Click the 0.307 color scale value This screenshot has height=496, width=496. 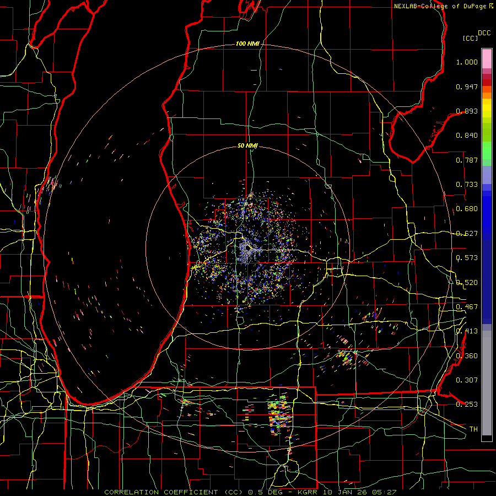(467, 380)
